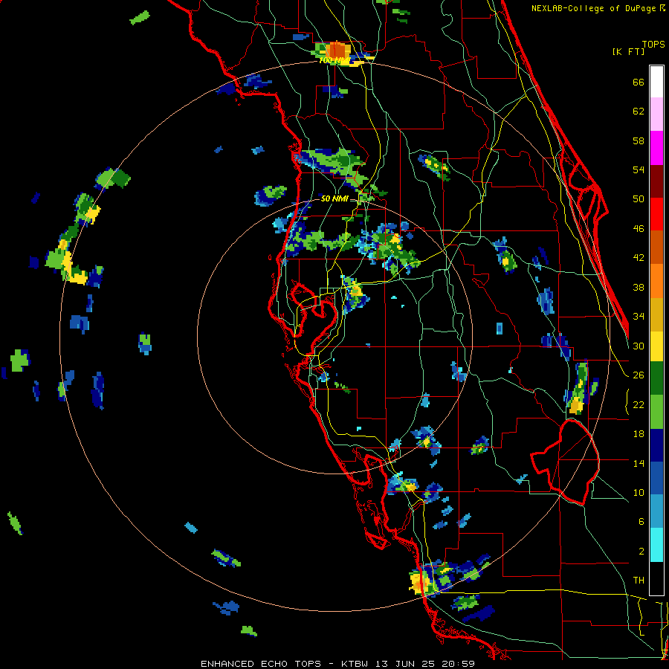Click the "42" legend value
The height and width of the screenshot is (669, 669).
pyautogui.click(x=639, y=258)
